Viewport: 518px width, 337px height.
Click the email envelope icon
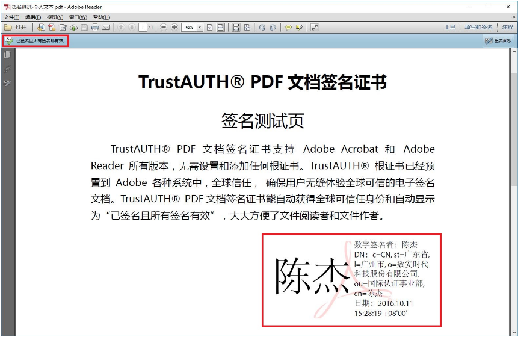pos(106,28)
